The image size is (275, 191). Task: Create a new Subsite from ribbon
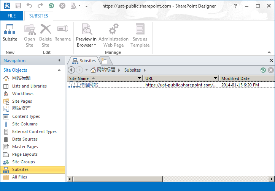[10, 33]
